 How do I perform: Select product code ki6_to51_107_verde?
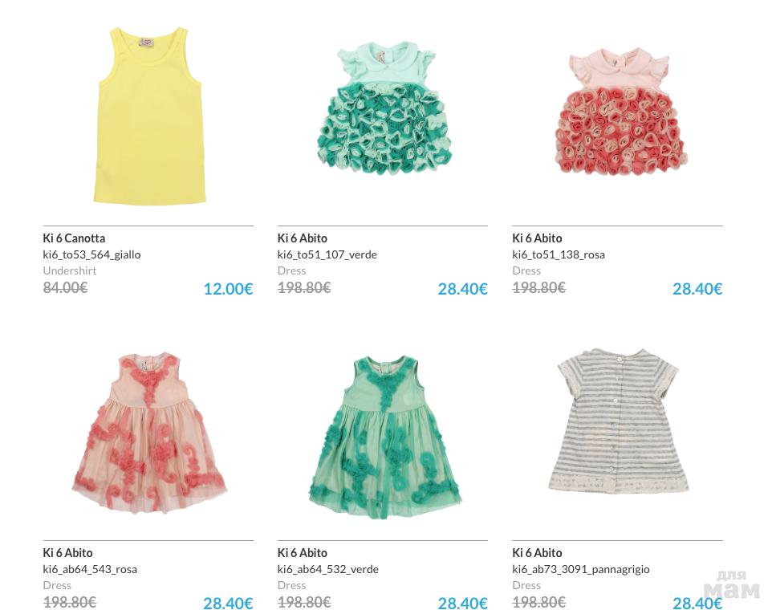coord(327,254)
